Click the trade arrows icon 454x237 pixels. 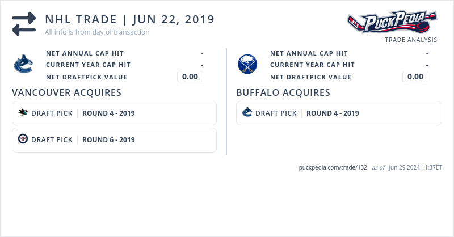[24, 24]
